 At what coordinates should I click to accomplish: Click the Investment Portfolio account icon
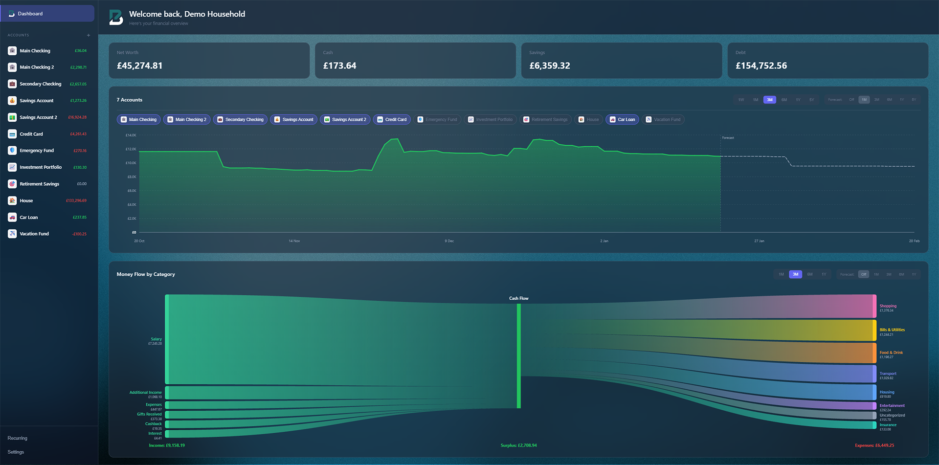(12, 167)
